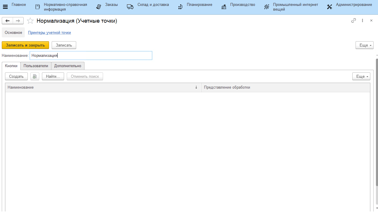Switch to the Дополнительно tab
This screenshot has height=212, width=378.
[x=68, y=66]
